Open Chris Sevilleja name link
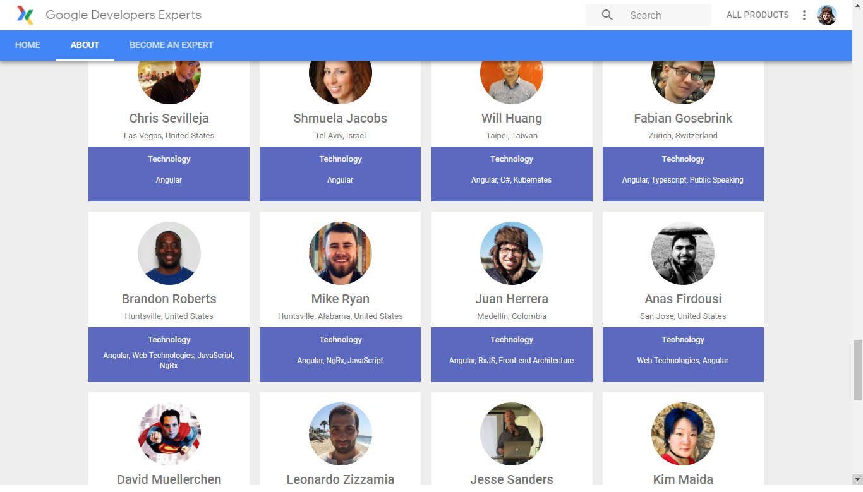The height and width of the screenshot is (492, 863). coord(169,118)
